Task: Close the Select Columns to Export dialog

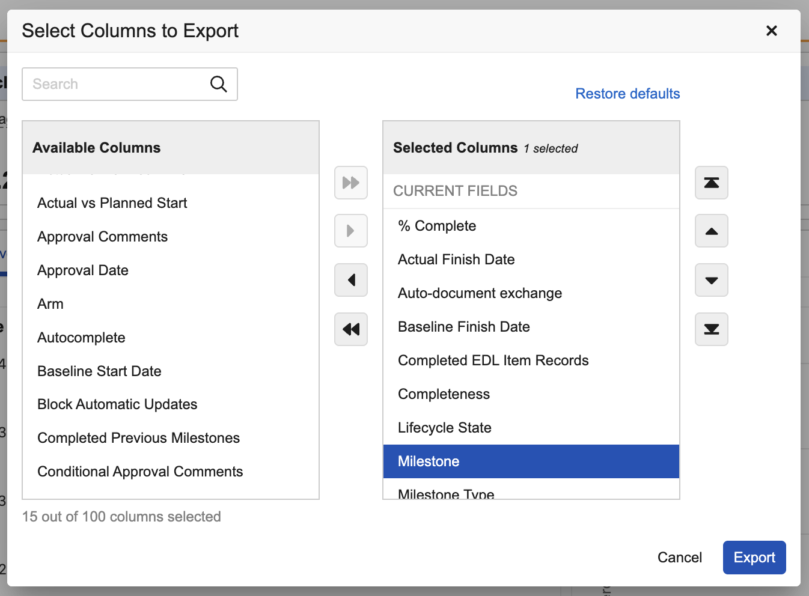Action: tap(772, 31)
